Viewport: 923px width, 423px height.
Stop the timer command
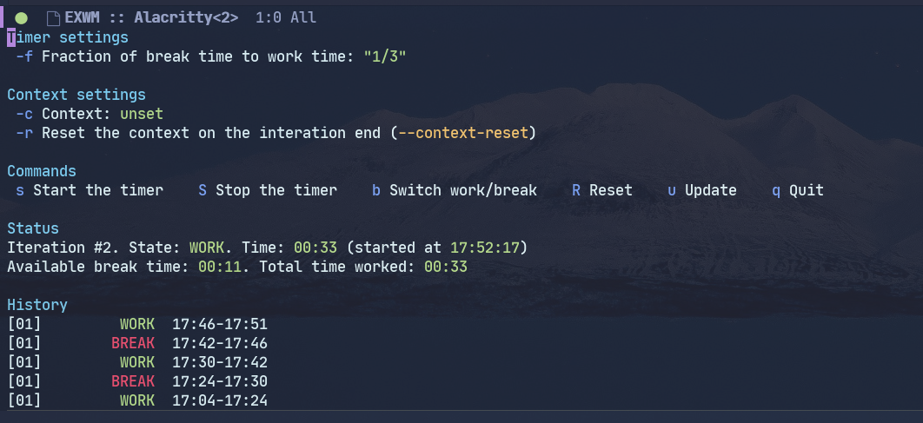(x=268, y=190)
